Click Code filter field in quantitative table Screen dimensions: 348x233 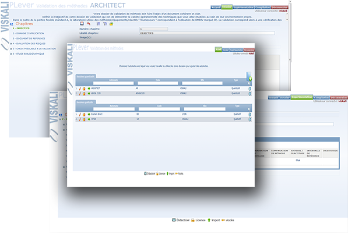(158, 83)
